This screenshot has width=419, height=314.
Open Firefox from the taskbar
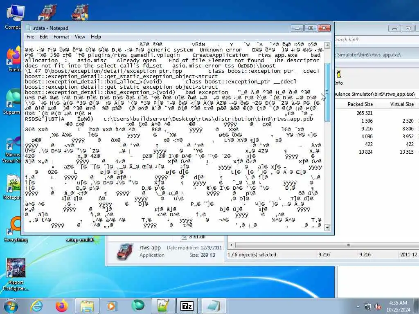[61, 306]
